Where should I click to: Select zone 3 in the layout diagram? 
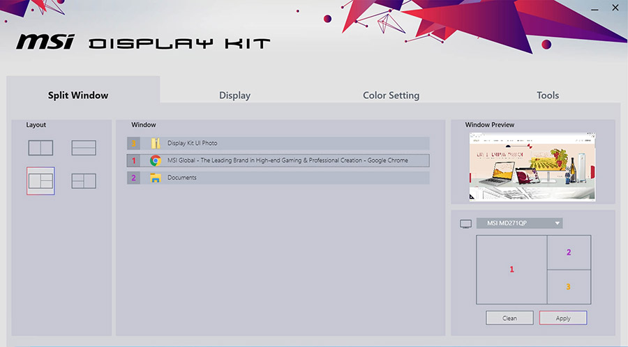(569, 286)
